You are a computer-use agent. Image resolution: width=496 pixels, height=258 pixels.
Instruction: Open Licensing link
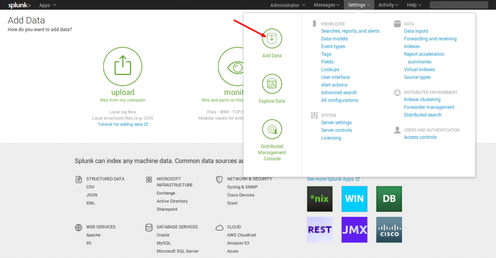point(331,138)
